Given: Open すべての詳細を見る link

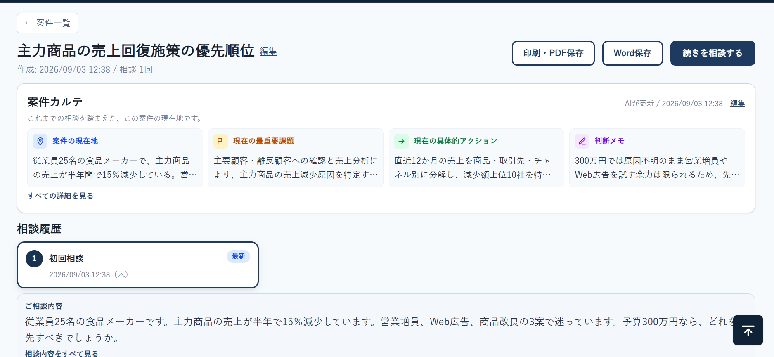Looking at the screenshot, I should [x=61, y=196].
